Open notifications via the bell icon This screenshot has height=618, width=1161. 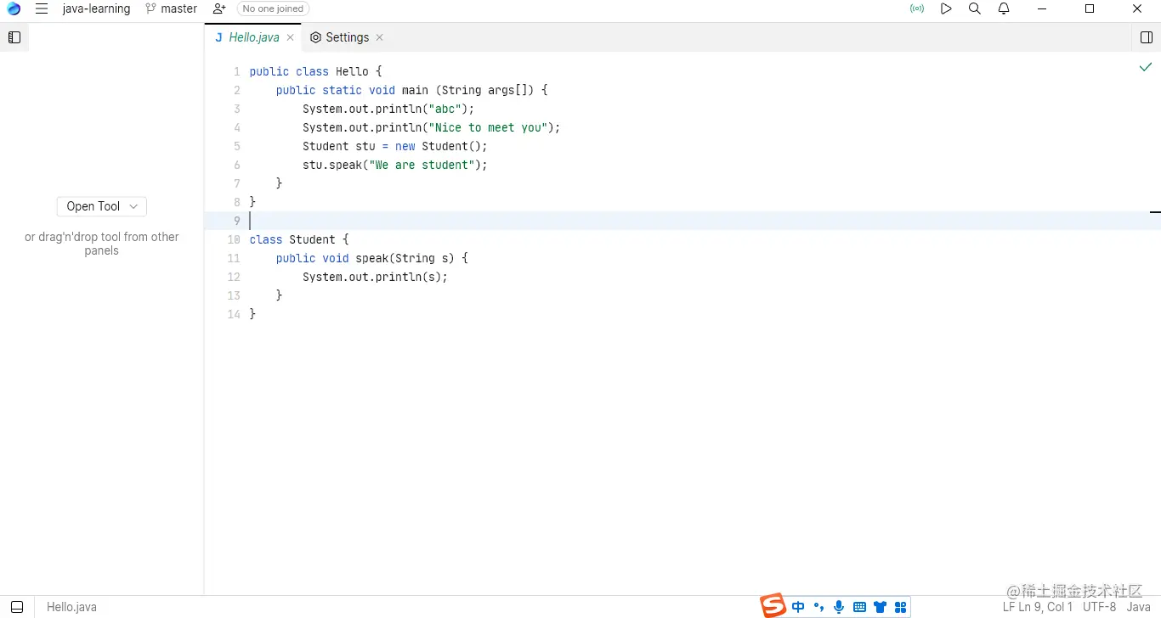(x=1003, y=8)
